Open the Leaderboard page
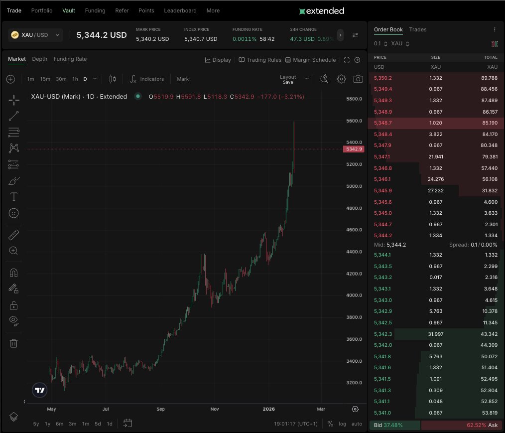 point(180,10)
